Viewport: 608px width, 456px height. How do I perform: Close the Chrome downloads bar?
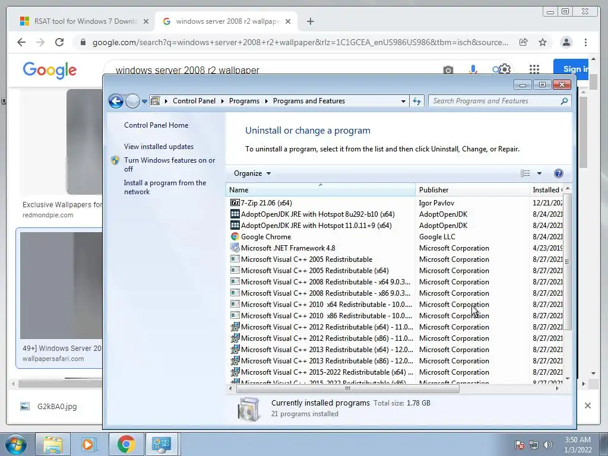pyautogui.click(x=587, y=406)
